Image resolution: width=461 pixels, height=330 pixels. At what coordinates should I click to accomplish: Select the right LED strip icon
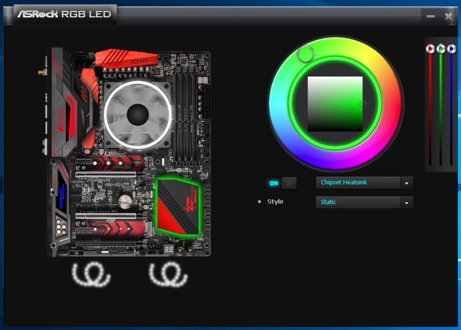168,274
